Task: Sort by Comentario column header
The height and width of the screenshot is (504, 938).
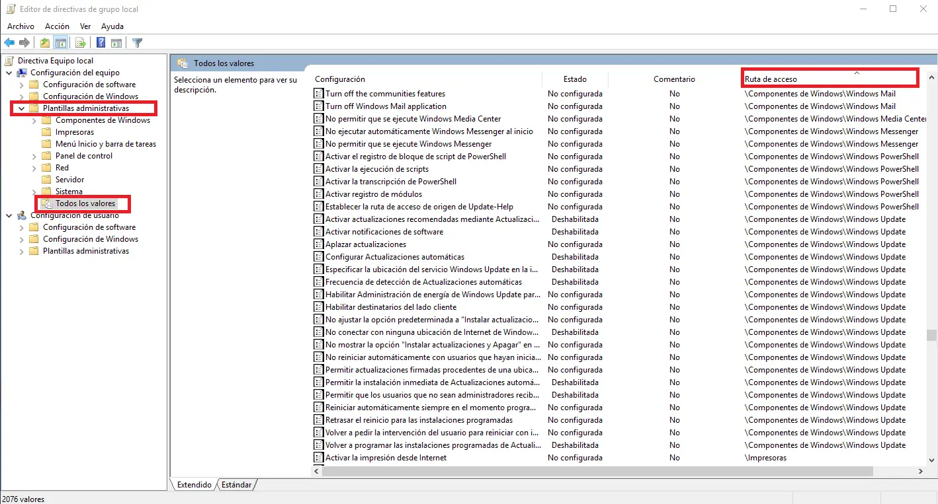Action: (674, 79)
